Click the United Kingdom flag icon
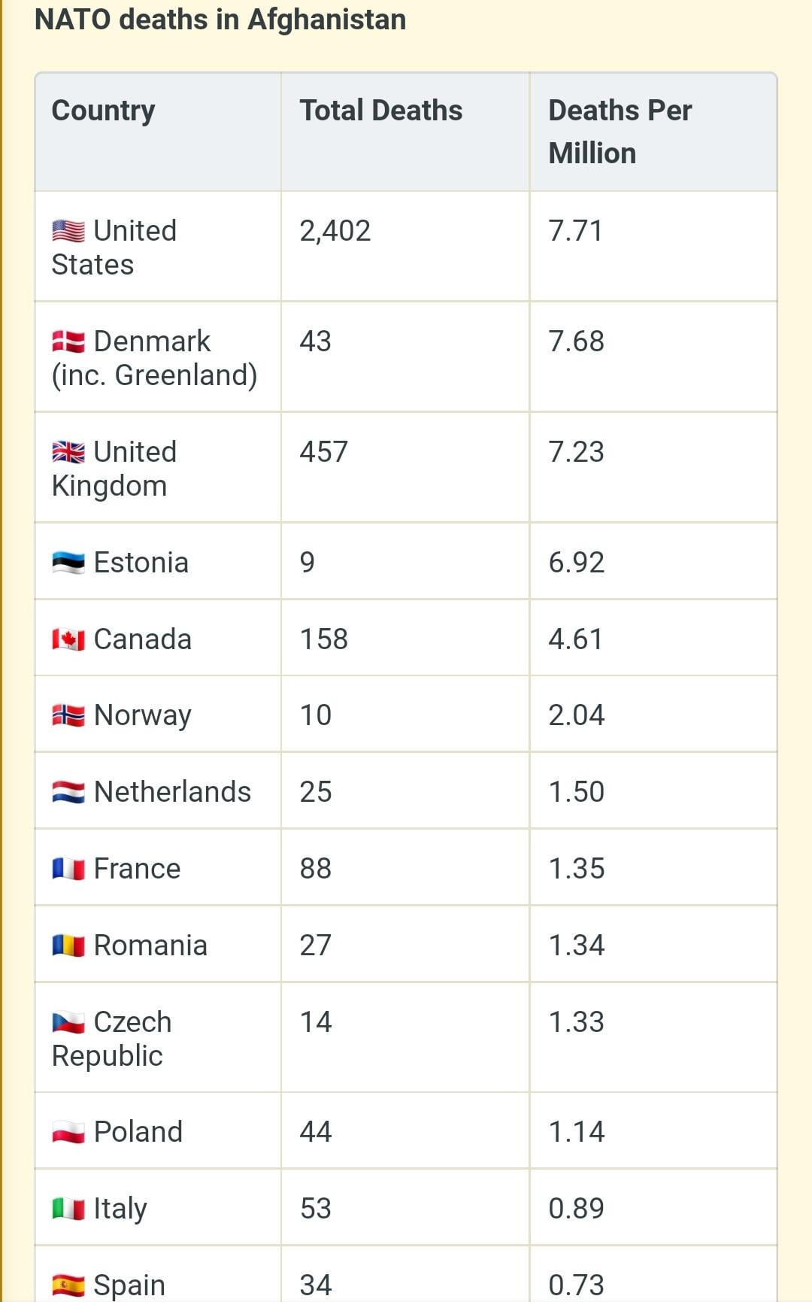Viewport: 812px width, 1302px height. 68,452
